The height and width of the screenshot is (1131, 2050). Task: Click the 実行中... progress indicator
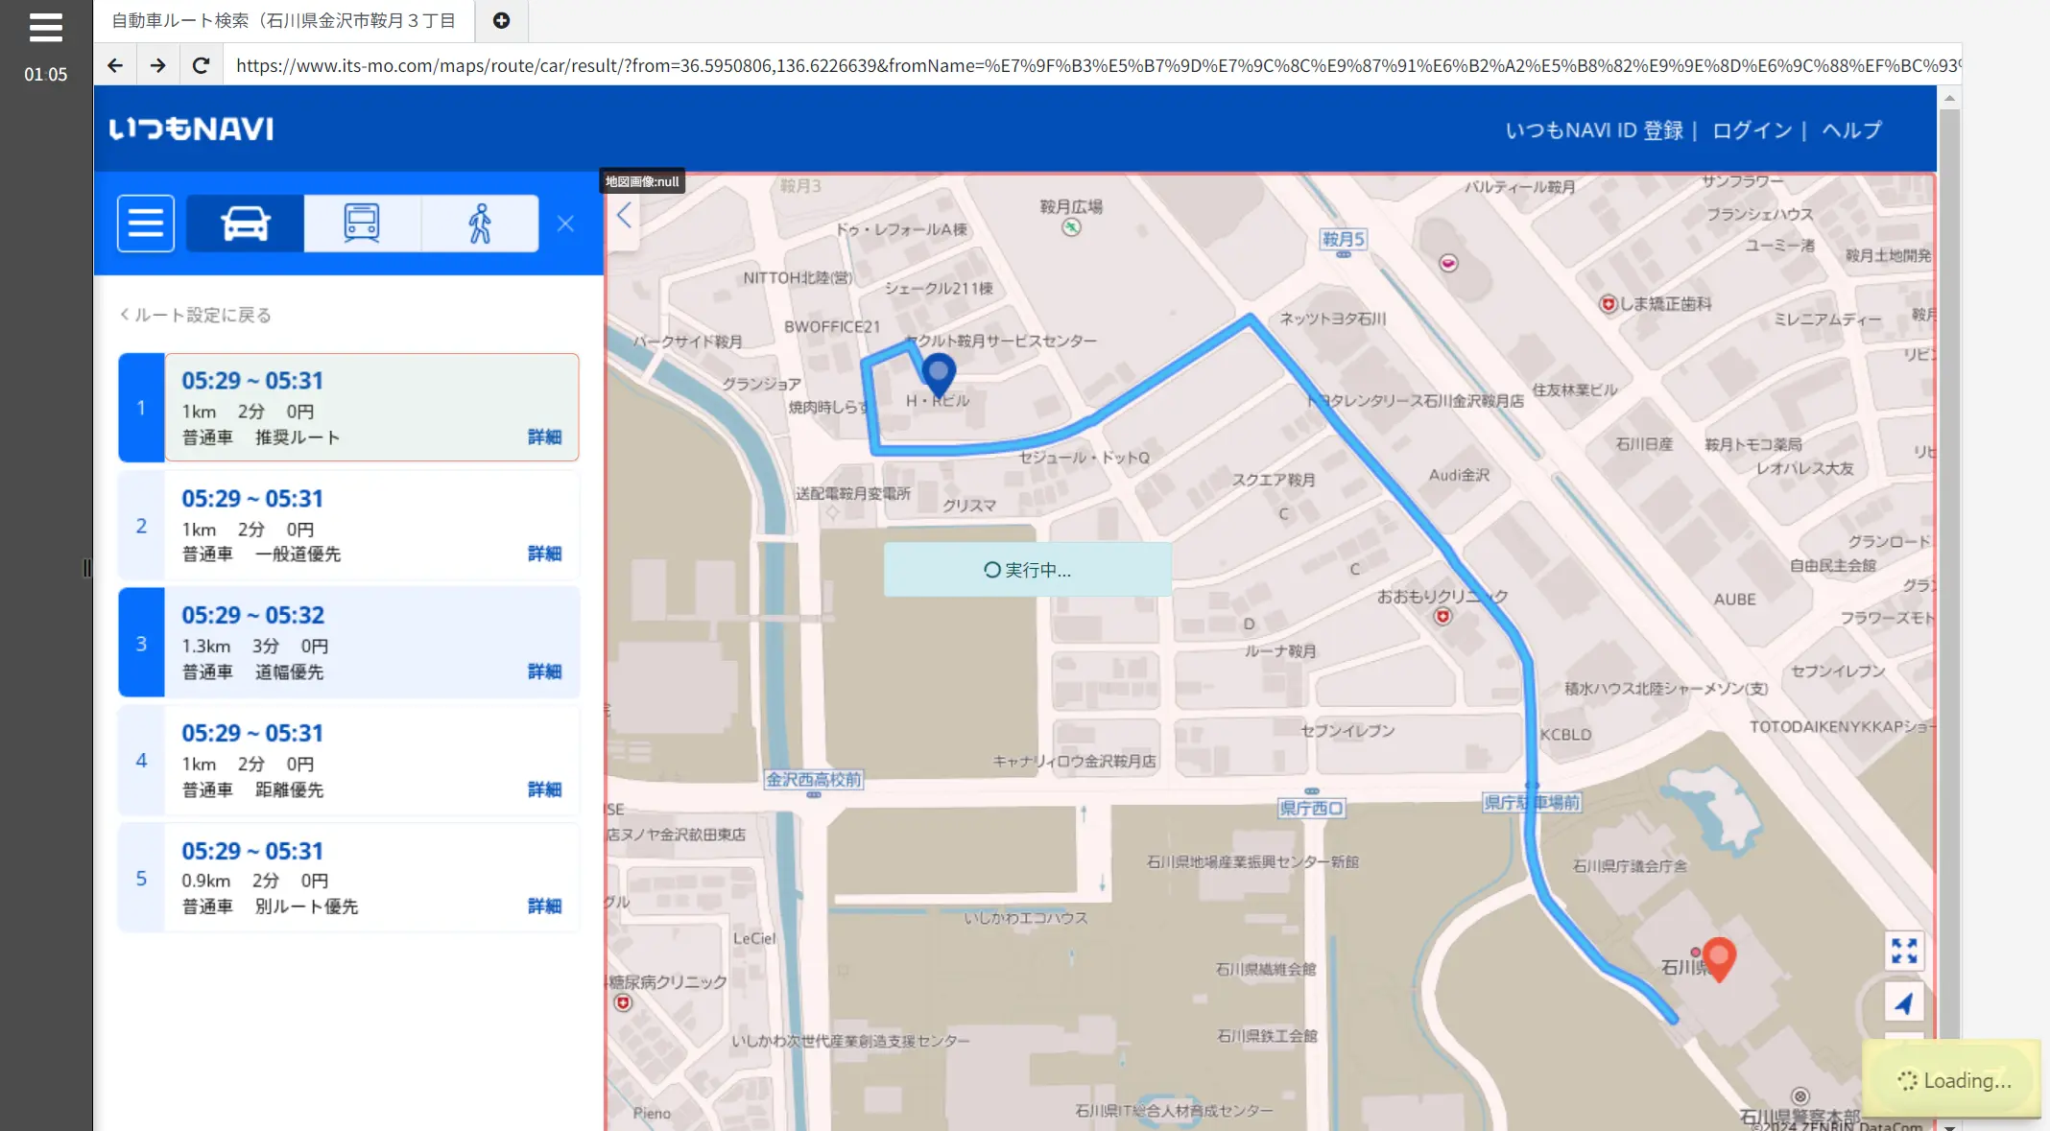point(1027,570)
